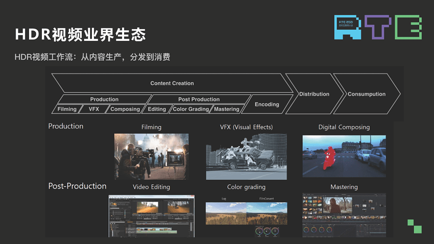This screenshot has height=244, width=434.
Task: Click the Distribution chevron
Action: pos(314,94)
